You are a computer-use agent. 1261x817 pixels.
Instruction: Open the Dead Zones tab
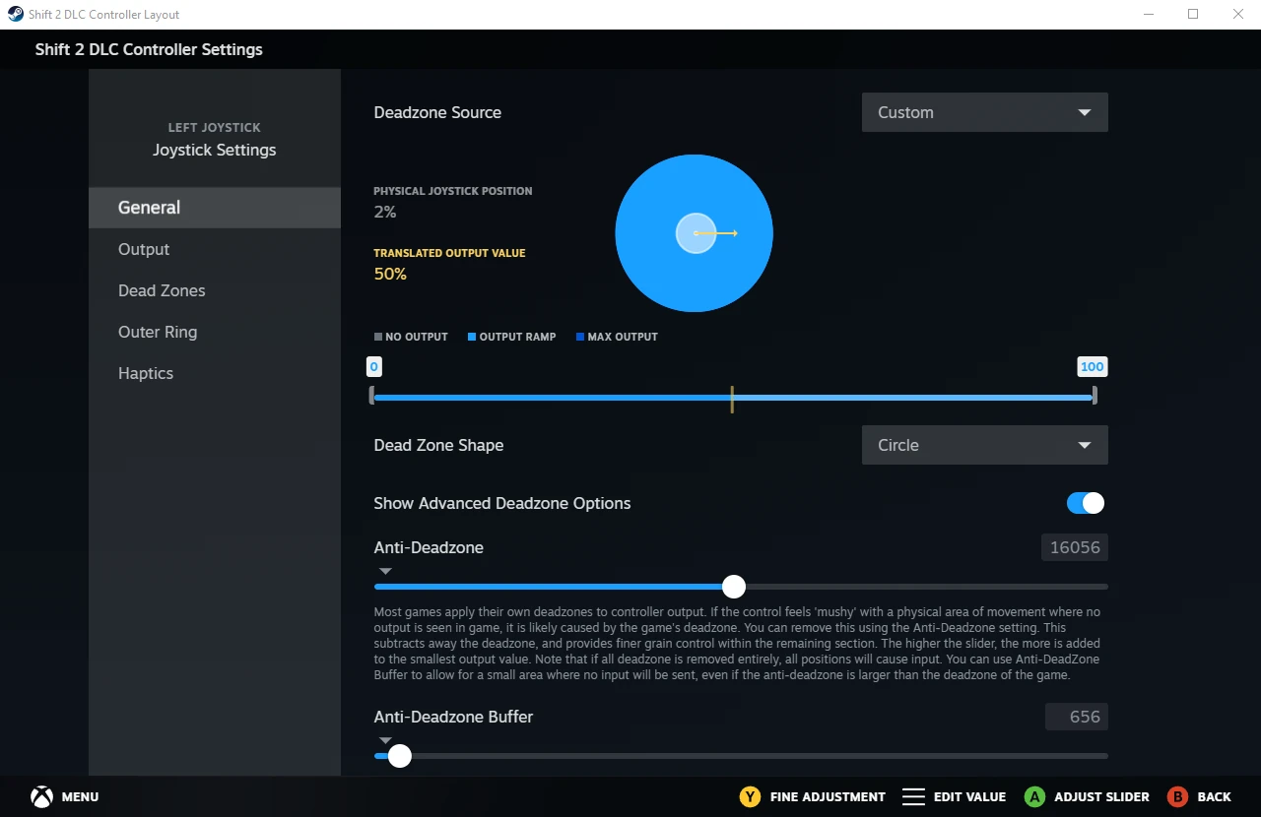point(215,290)
